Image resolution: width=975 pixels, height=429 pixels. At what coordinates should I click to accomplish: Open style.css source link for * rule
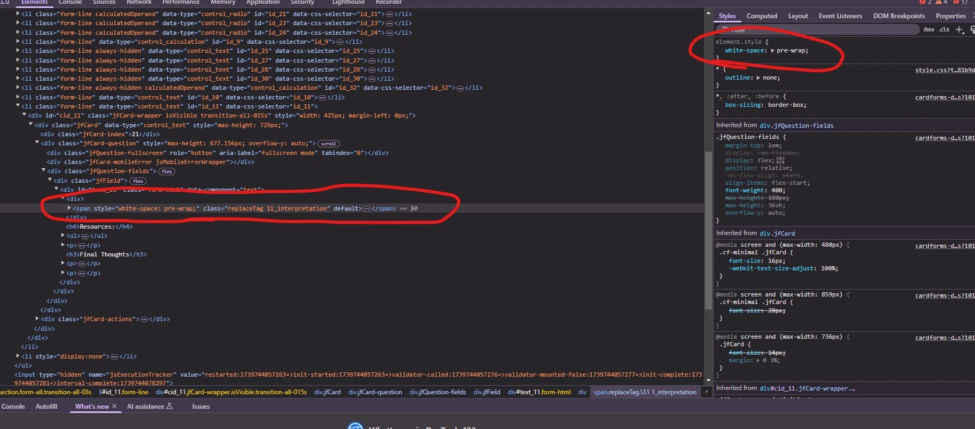point(945,70)
